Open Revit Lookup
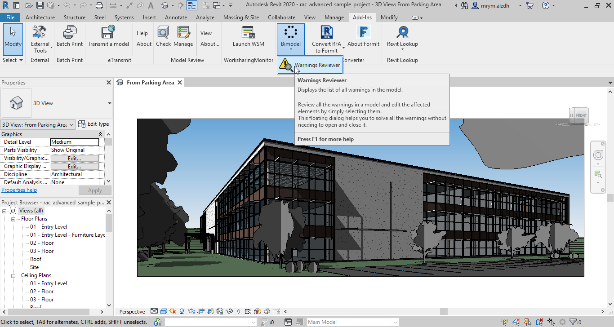This screenshot has width=614, height=327. coord(401,36)
